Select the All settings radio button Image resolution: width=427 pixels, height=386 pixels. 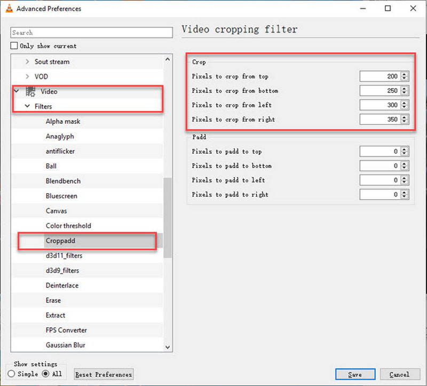coord(46,374)
